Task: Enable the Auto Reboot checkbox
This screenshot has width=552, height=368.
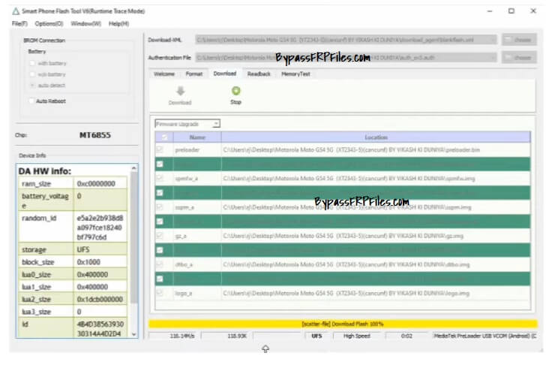Action: point(31,101)
